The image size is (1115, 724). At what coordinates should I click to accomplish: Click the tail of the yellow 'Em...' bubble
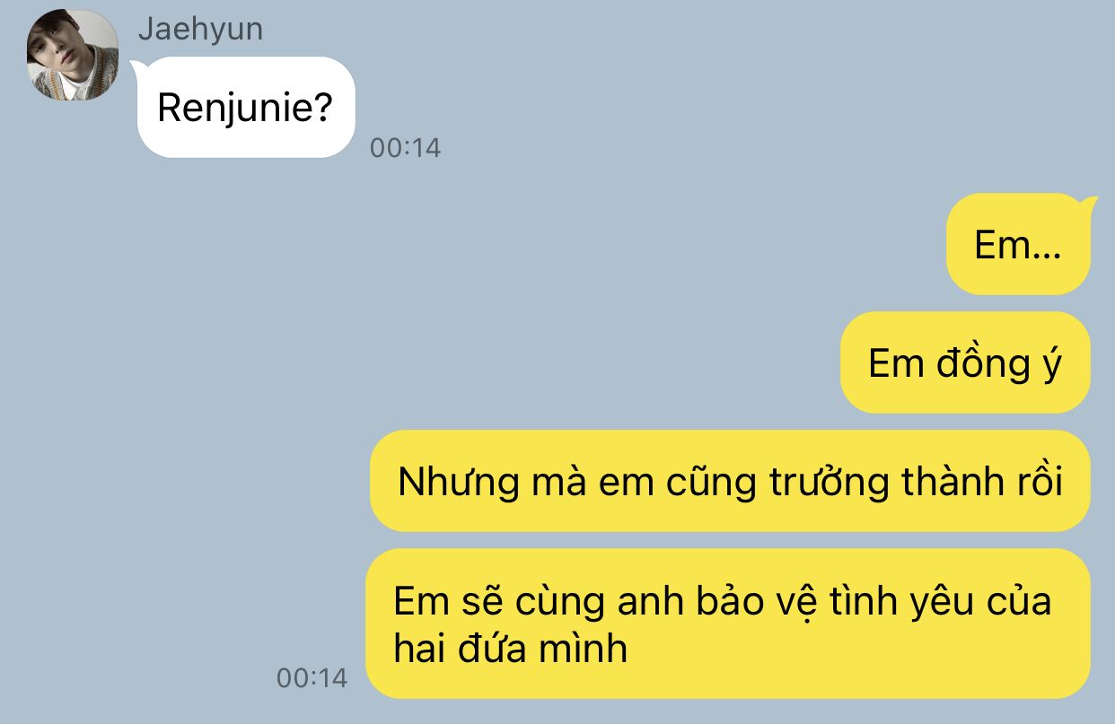1089,203
